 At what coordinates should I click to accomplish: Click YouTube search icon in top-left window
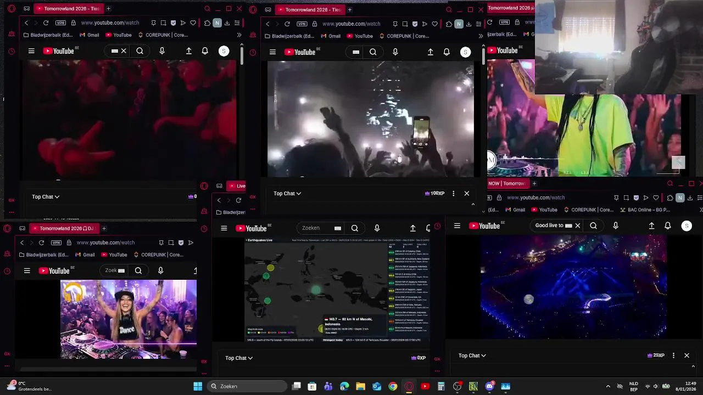coord(140,51)
